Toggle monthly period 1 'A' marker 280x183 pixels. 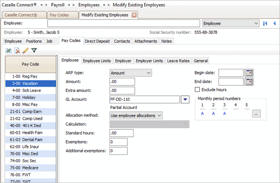(x=202, y=113)
